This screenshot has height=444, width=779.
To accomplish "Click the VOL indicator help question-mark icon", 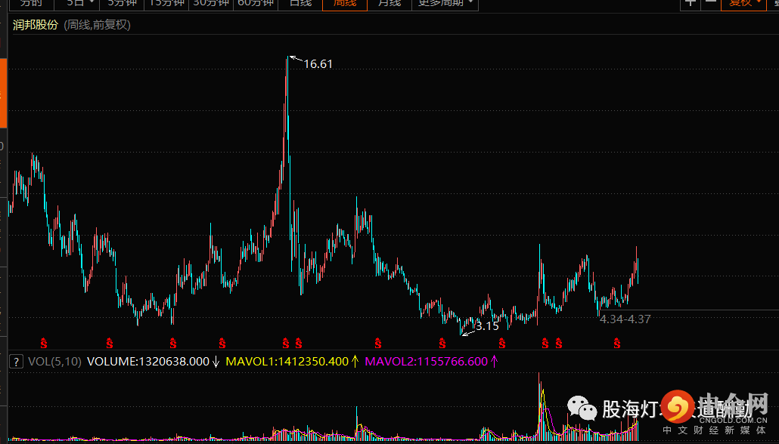I will [x=17, y=362].
